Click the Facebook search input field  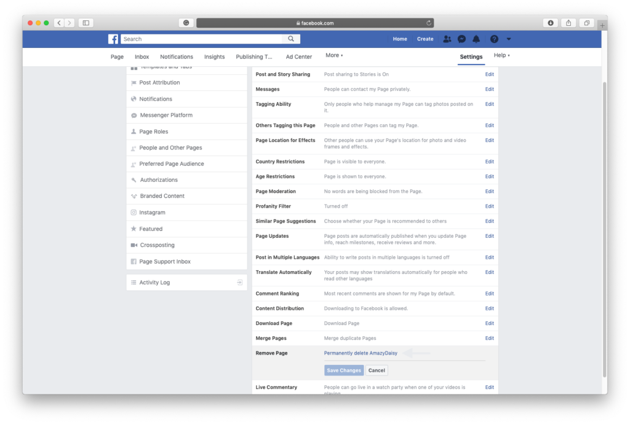point(202,39)
